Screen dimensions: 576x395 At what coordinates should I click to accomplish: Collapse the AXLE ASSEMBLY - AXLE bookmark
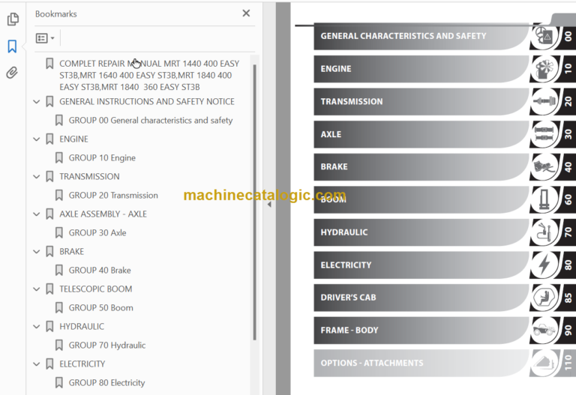point(36,214)
